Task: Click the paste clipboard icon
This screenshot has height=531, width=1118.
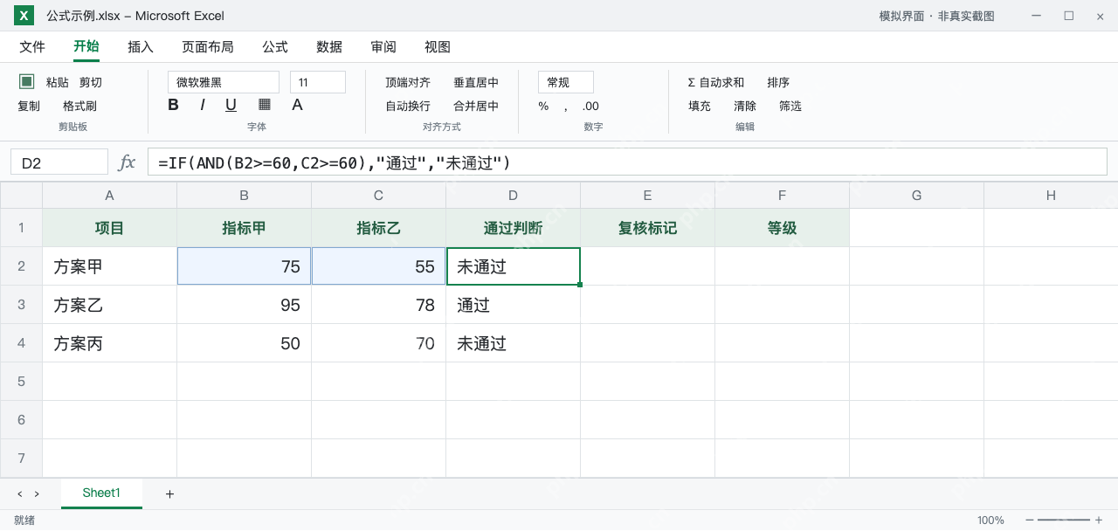Action: 27,81
